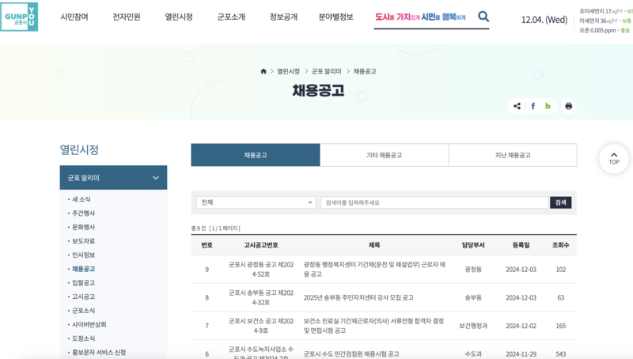Viewport: 633px width, 359px height.
Task: Click the city slogan banner
Action: tap(420, 17)
